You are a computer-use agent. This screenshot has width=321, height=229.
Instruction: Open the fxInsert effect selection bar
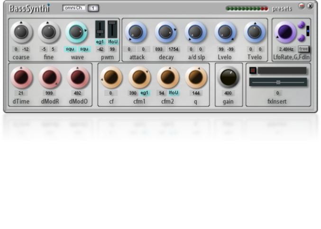pos(282,71)
